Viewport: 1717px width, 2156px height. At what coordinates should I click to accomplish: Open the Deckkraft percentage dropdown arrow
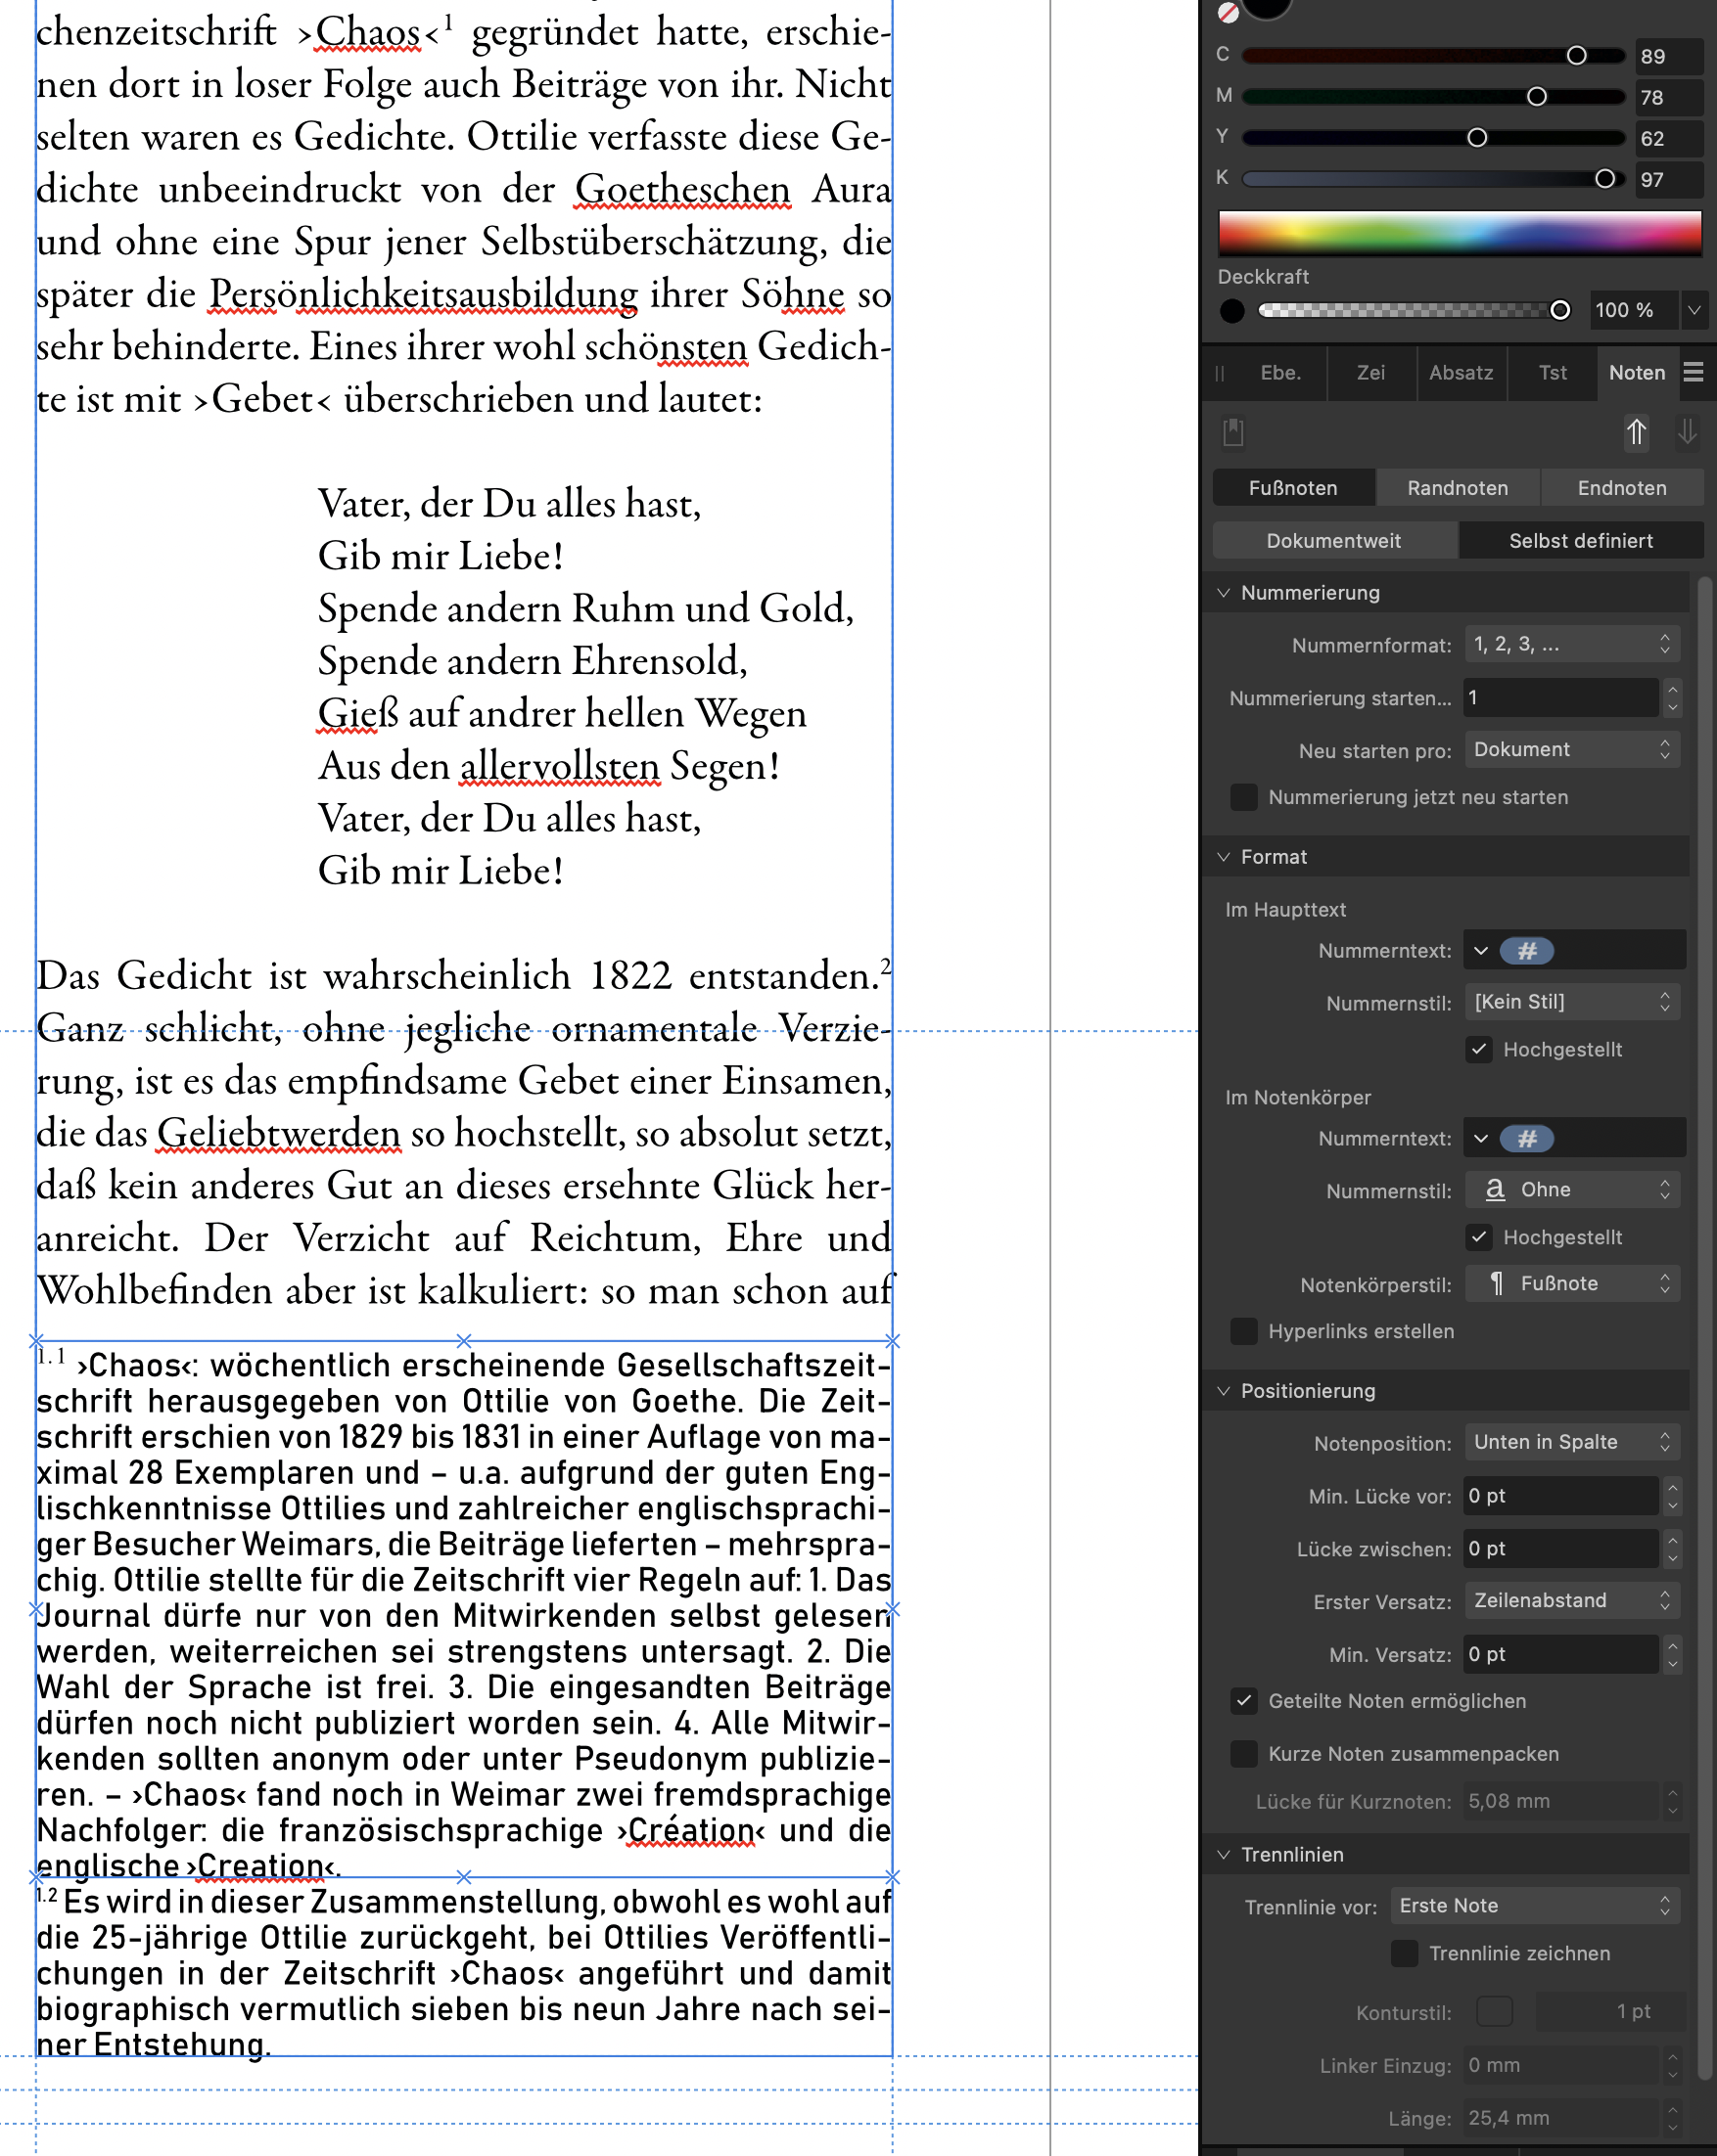1694,310
